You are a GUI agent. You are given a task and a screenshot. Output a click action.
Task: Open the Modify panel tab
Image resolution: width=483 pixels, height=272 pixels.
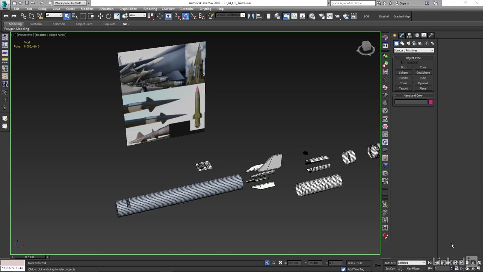coord(402,35)
